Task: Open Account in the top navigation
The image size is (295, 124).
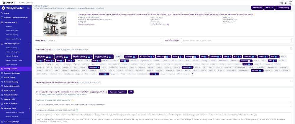Action: coord(30,3)
